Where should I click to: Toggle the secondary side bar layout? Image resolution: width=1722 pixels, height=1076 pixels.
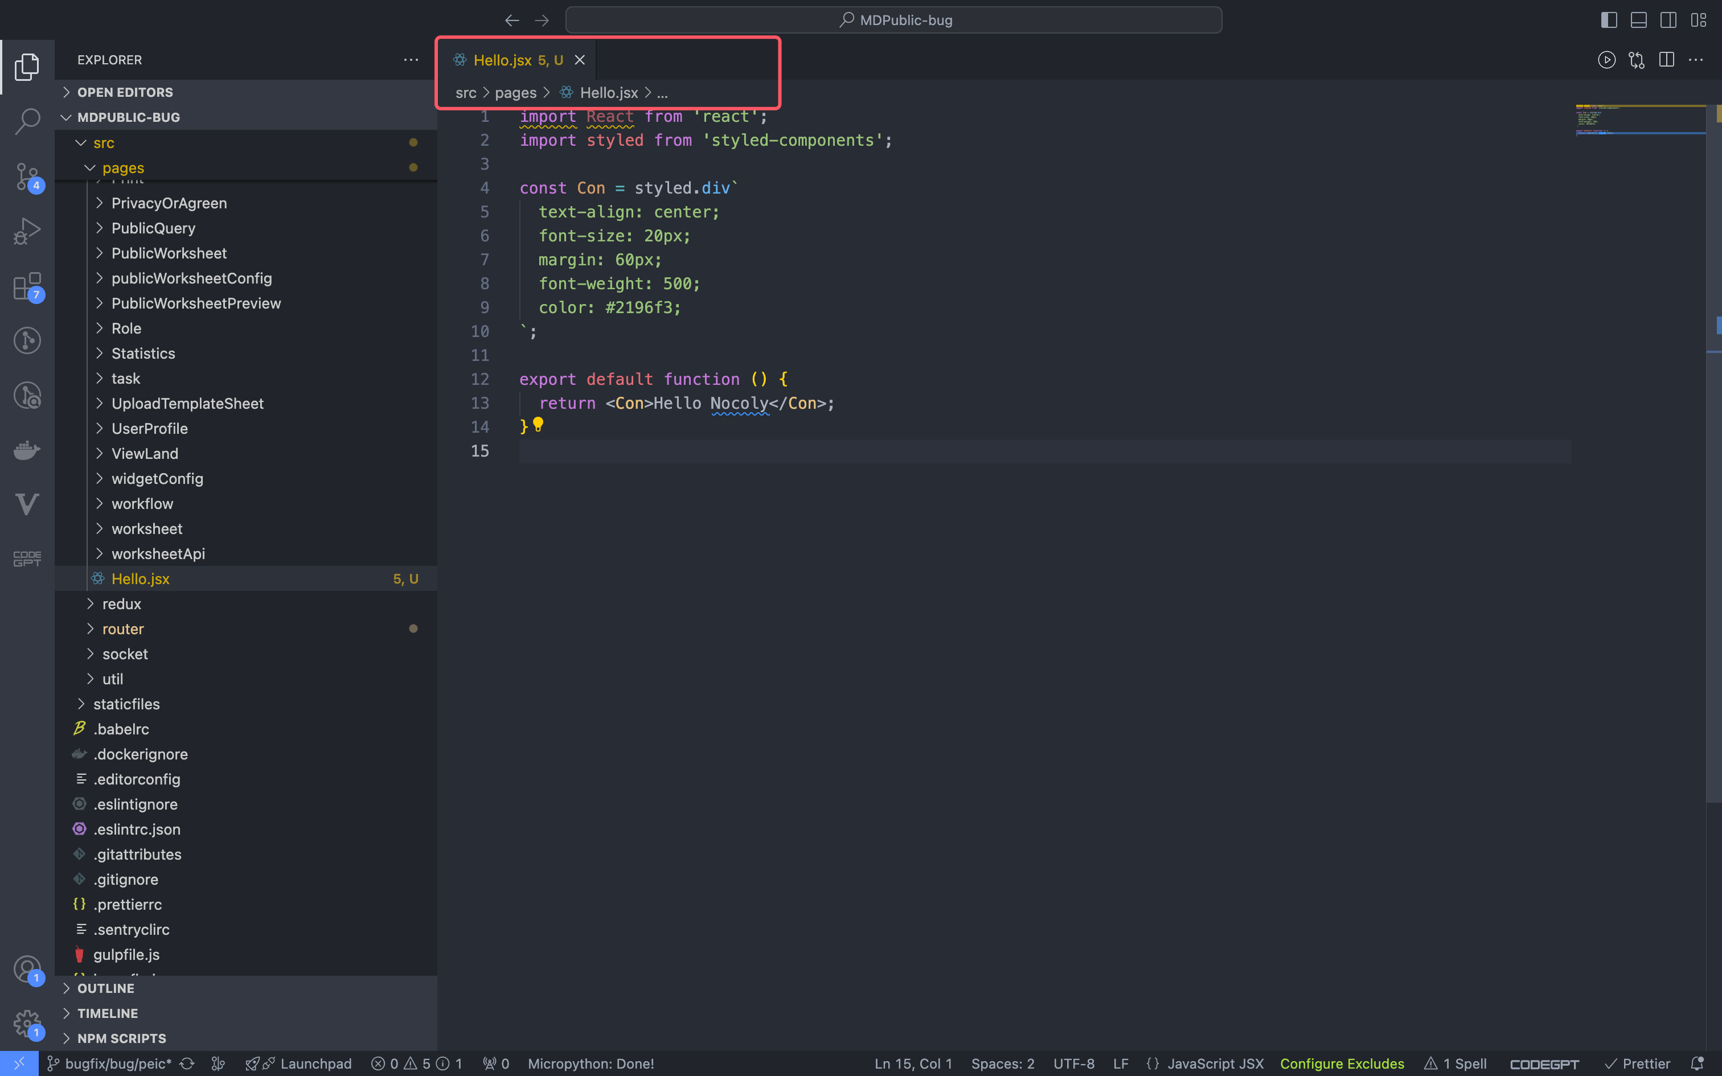(x=1668, y=20)
